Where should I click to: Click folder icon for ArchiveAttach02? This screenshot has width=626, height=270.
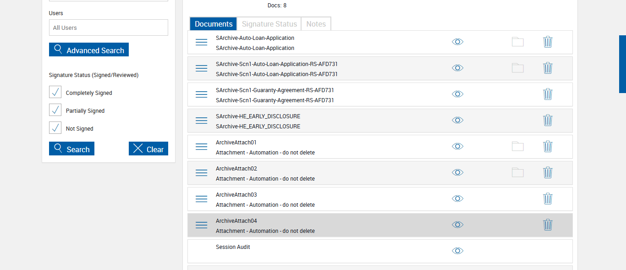pyautogui.click(x=518, y=172)
